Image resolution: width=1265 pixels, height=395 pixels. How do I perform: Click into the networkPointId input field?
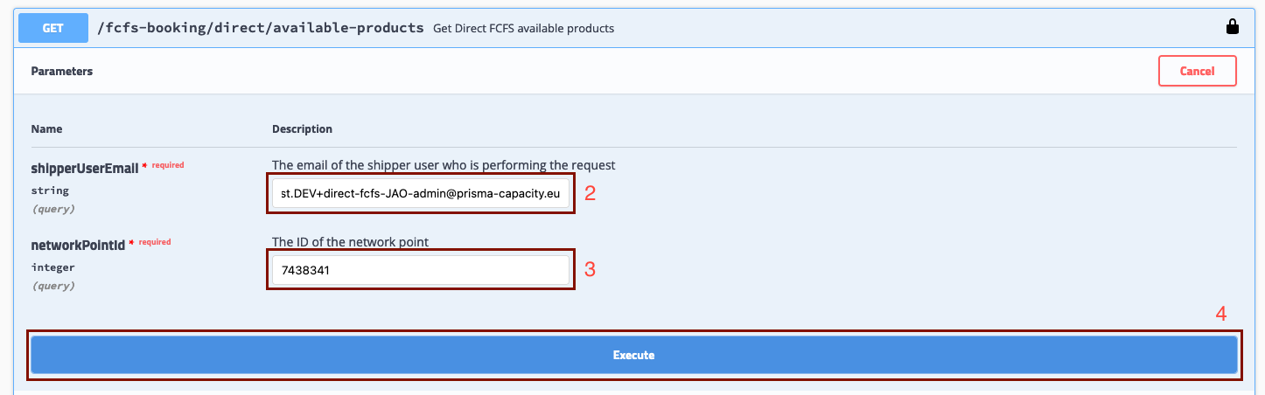[420, 271]
